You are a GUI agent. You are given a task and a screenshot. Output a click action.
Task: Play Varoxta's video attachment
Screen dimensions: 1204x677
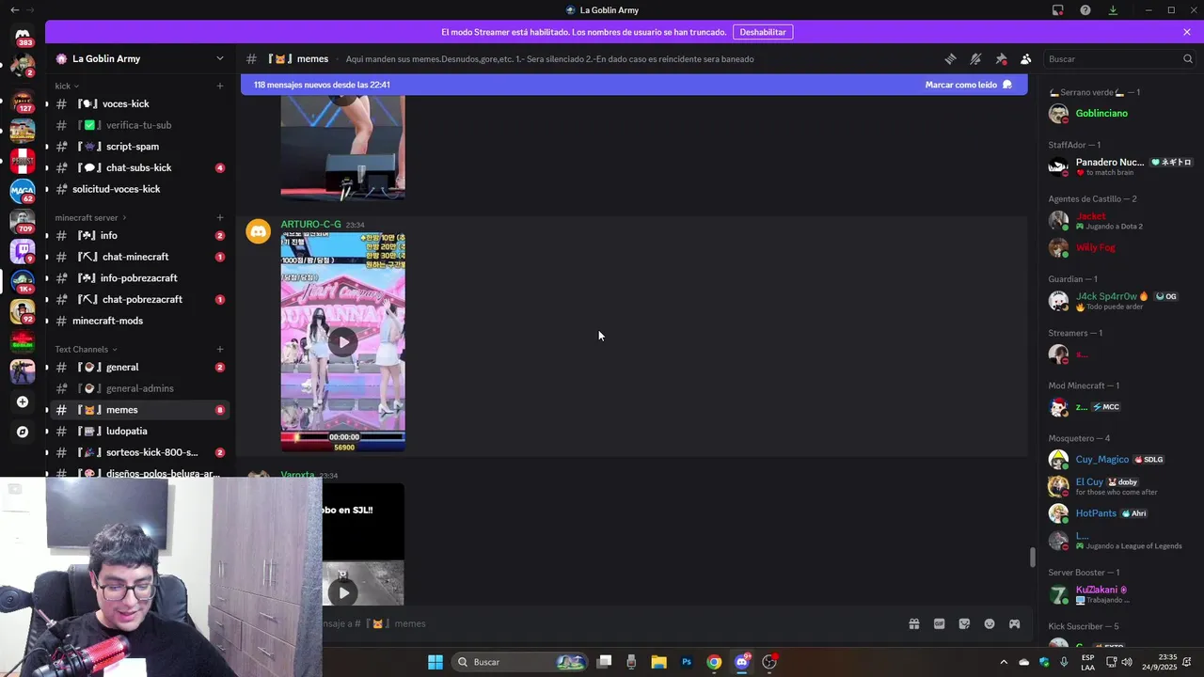click(x=343, y=592)
